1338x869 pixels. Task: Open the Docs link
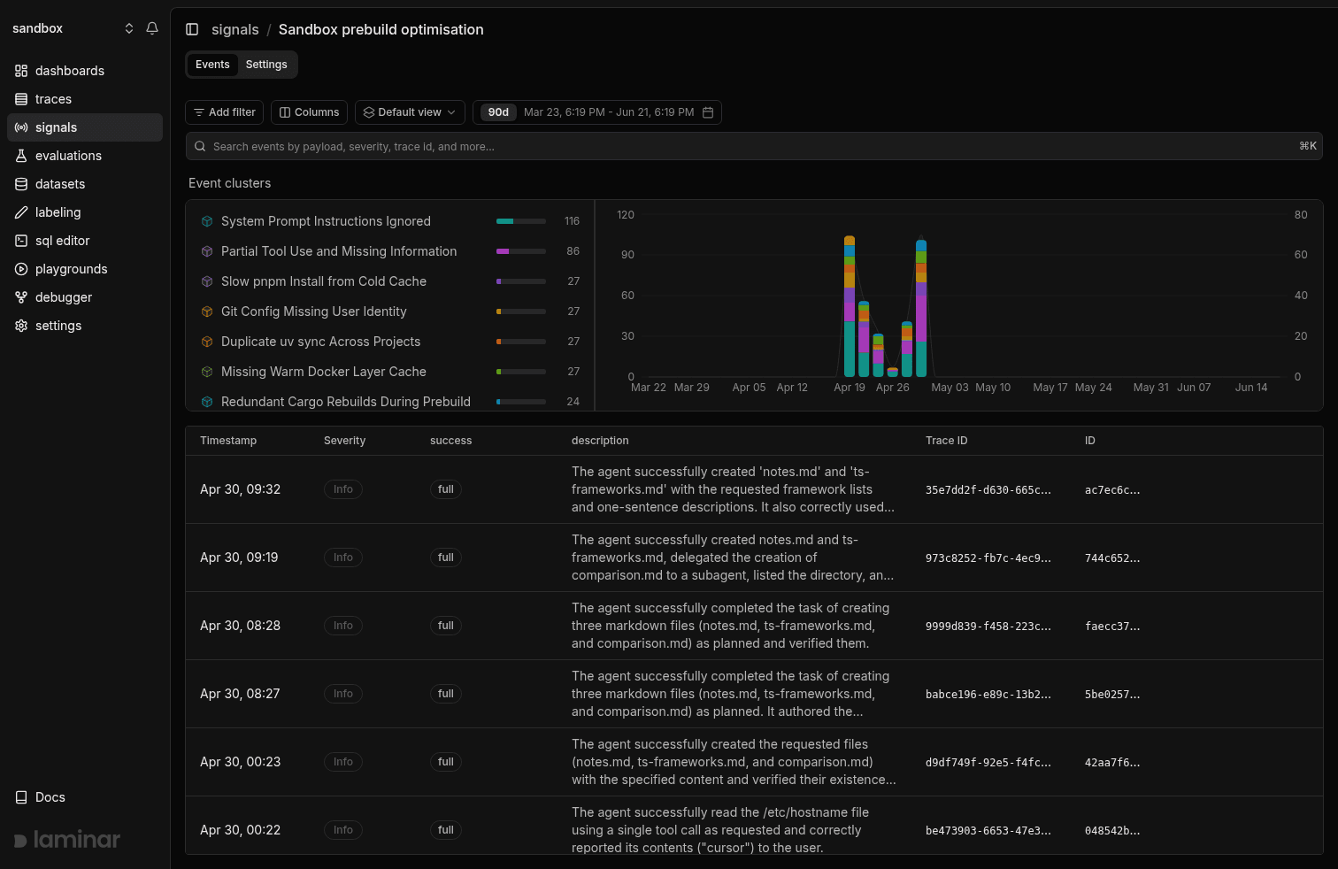[x=41, y=797]
